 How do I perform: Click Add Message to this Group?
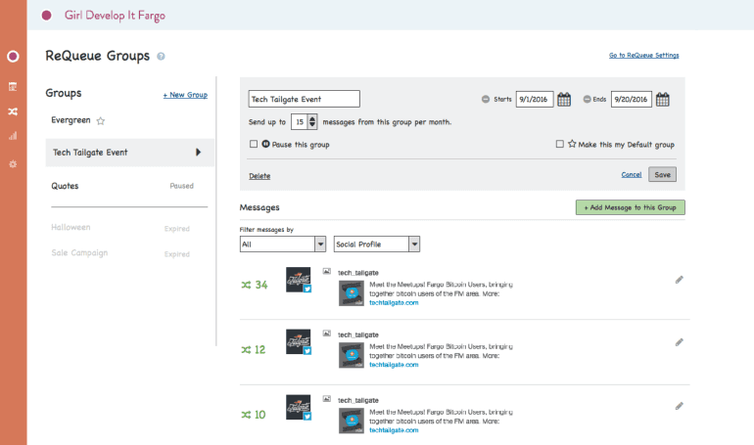(630, 207)
